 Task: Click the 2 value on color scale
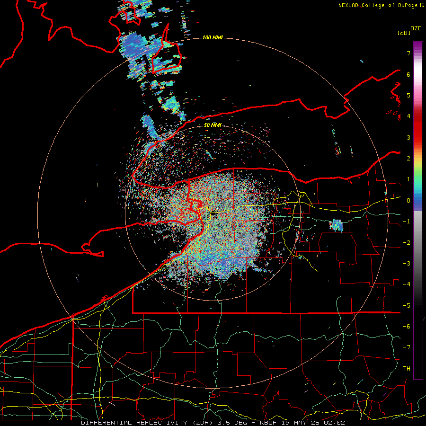(x=408, y=159)
